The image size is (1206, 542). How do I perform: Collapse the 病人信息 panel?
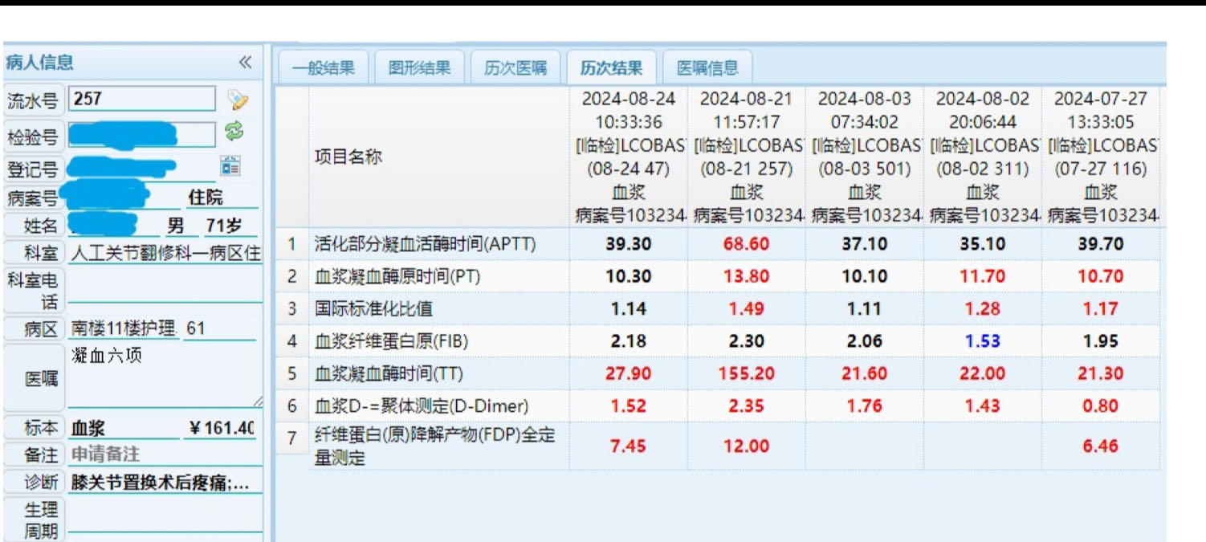click(245, 63)
